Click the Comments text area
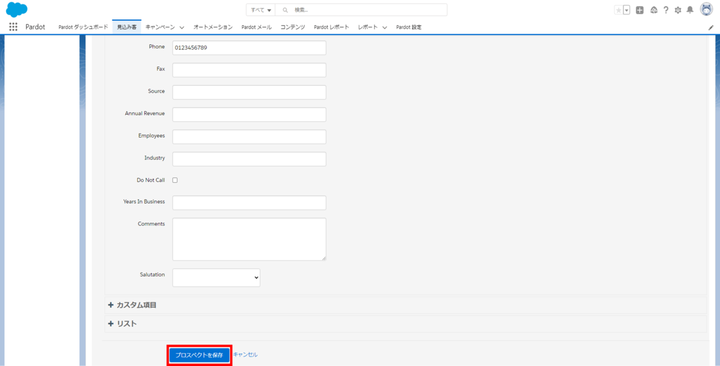Viewport: 720px width, 366px height. [249, 239]
